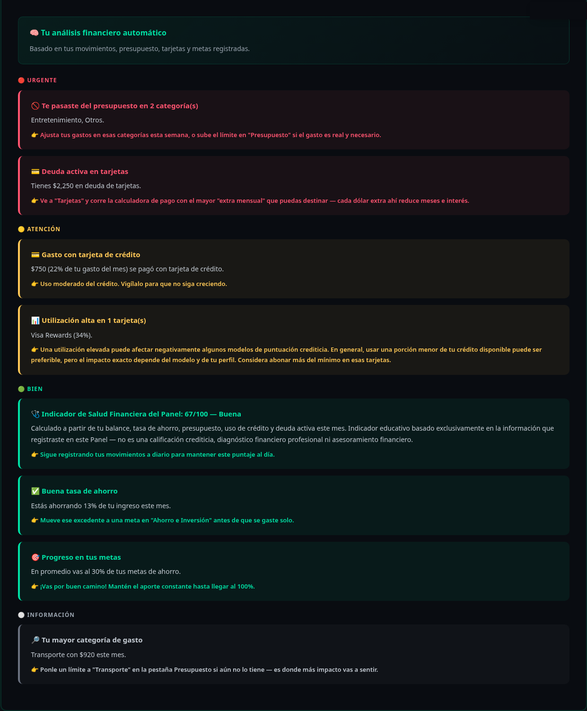Click the target icon beside Progreso en tus metas
The image size is (587, 711).
pos(35,557)
